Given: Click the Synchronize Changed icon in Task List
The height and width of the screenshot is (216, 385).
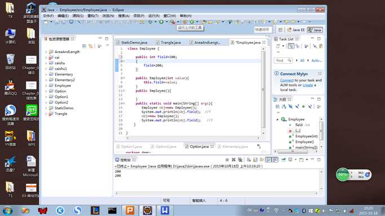Looking at the screenshot, I should click(321, 46).
